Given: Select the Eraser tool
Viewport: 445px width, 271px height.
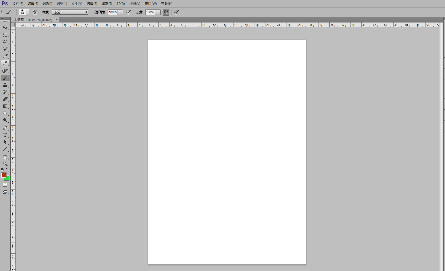Looking at the screenshot, I should (5, 99).
